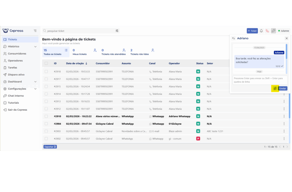This screenshot has height=192, width=292.
Task: Click the red phone icon in header
Action: tap(267, 31)
